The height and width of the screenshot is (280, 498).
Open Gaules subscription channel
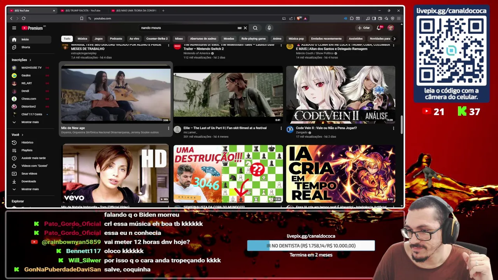point(30,75)
